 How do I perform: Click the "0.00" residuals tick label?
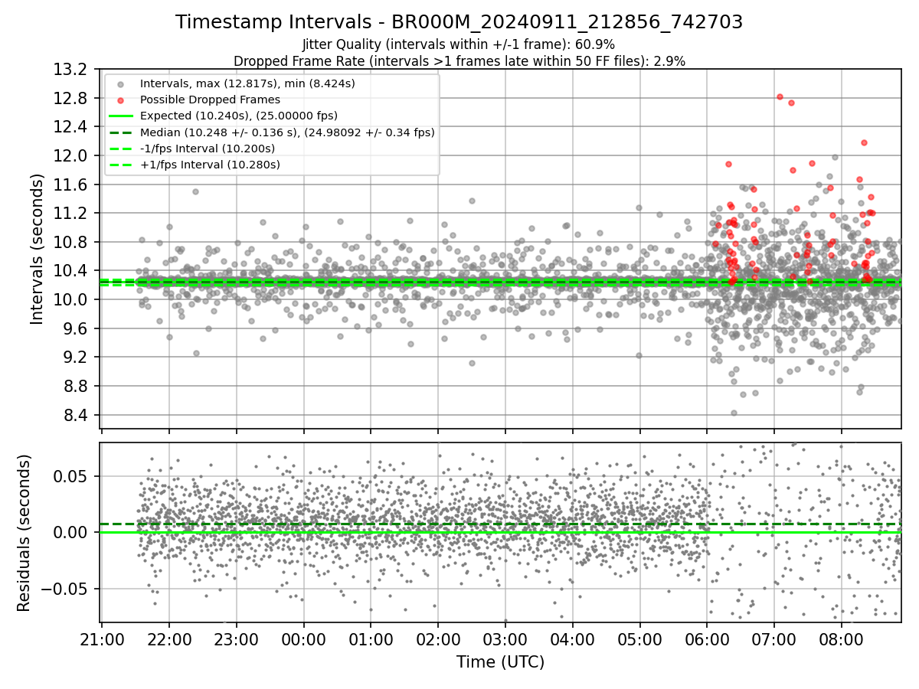coord(71,532)
